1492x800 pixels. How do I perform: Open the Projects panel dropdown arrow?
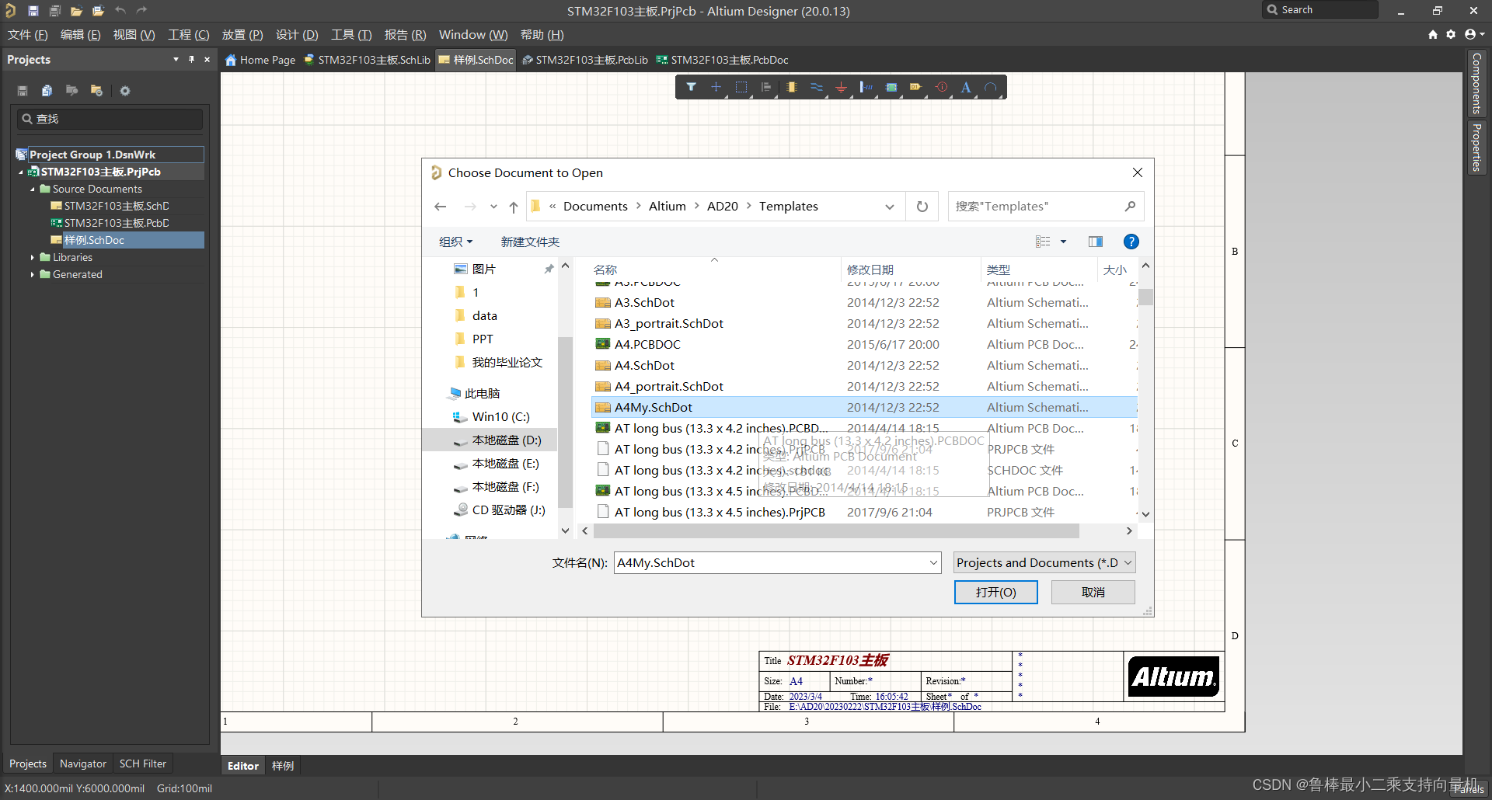(x=176, y=59)
